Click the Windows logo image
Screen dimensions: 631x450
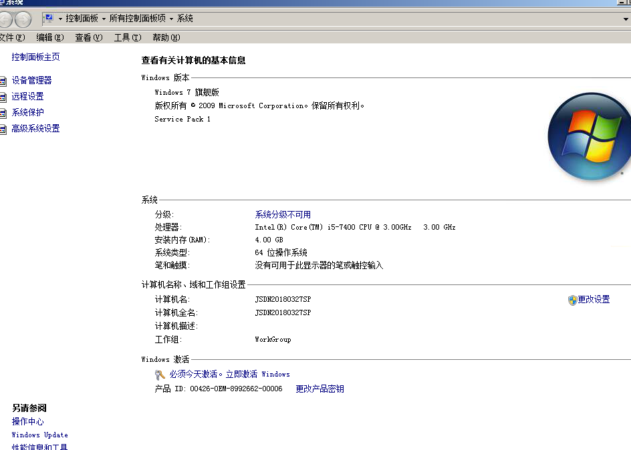click(589, 137)
